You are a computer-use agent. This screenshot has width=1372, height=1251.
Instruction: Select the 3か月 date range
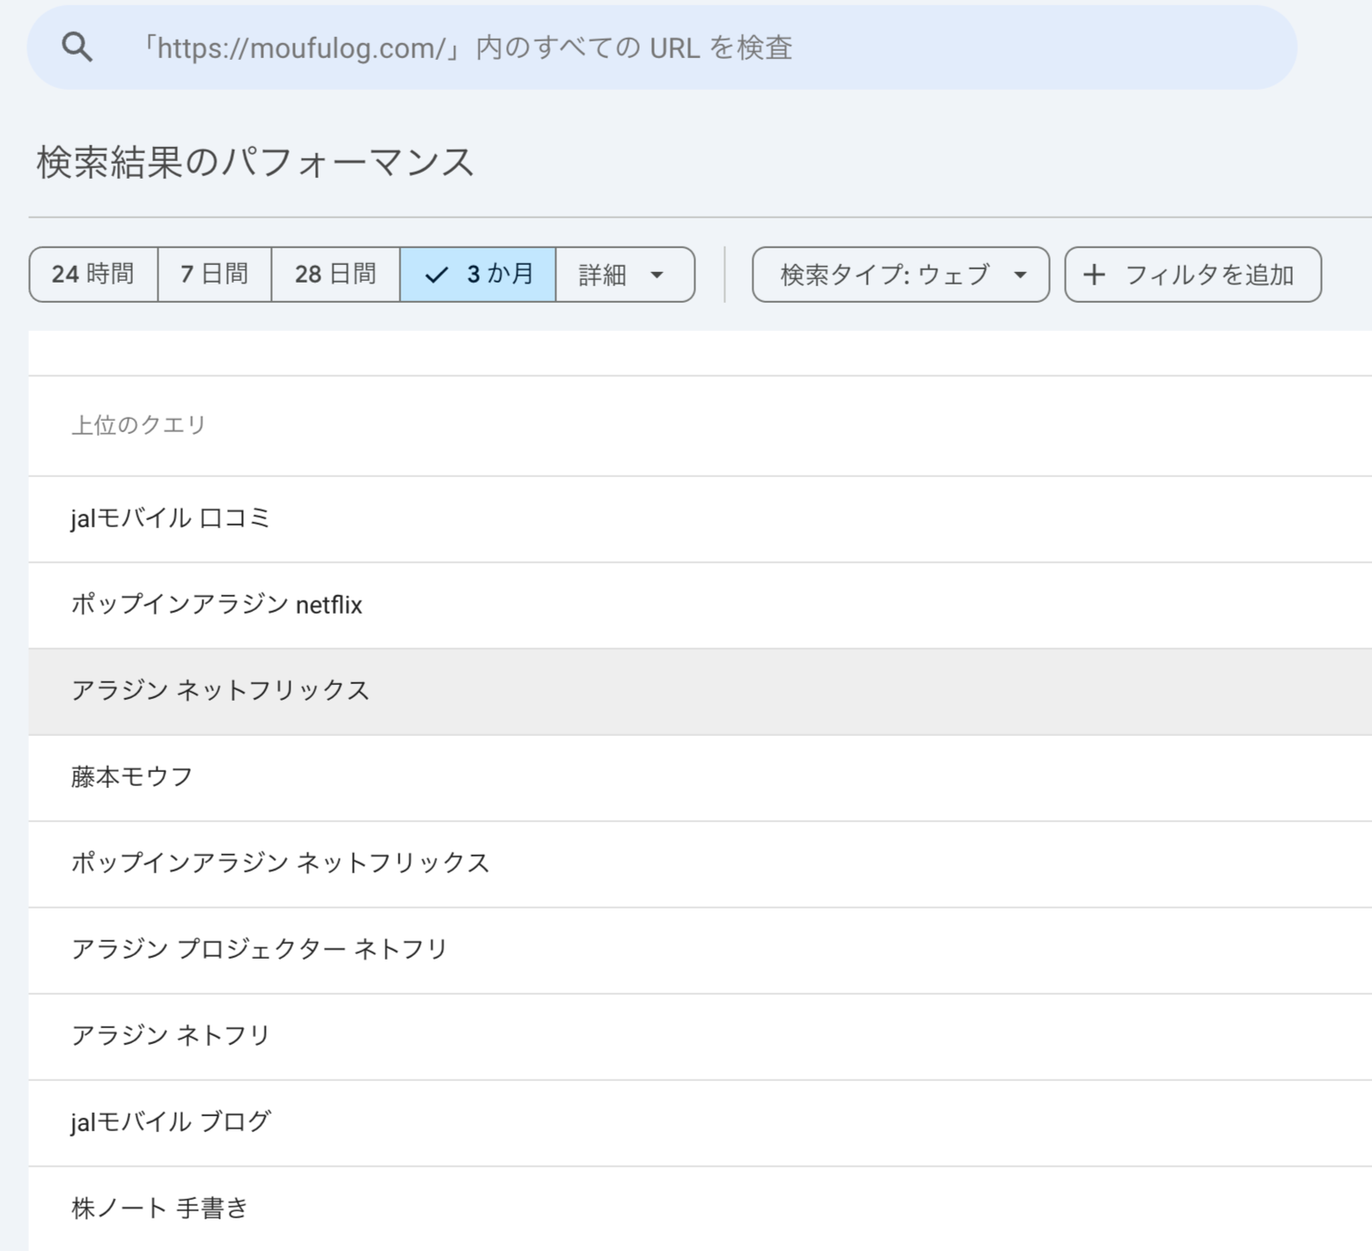click(x=478, y=275)
